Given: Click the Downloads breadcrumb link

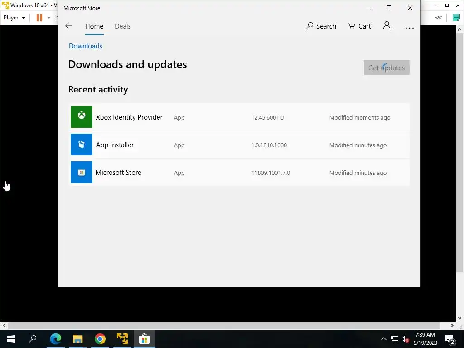Looking at the screenshot, I should pyautogui.click(x=86, y=46).
